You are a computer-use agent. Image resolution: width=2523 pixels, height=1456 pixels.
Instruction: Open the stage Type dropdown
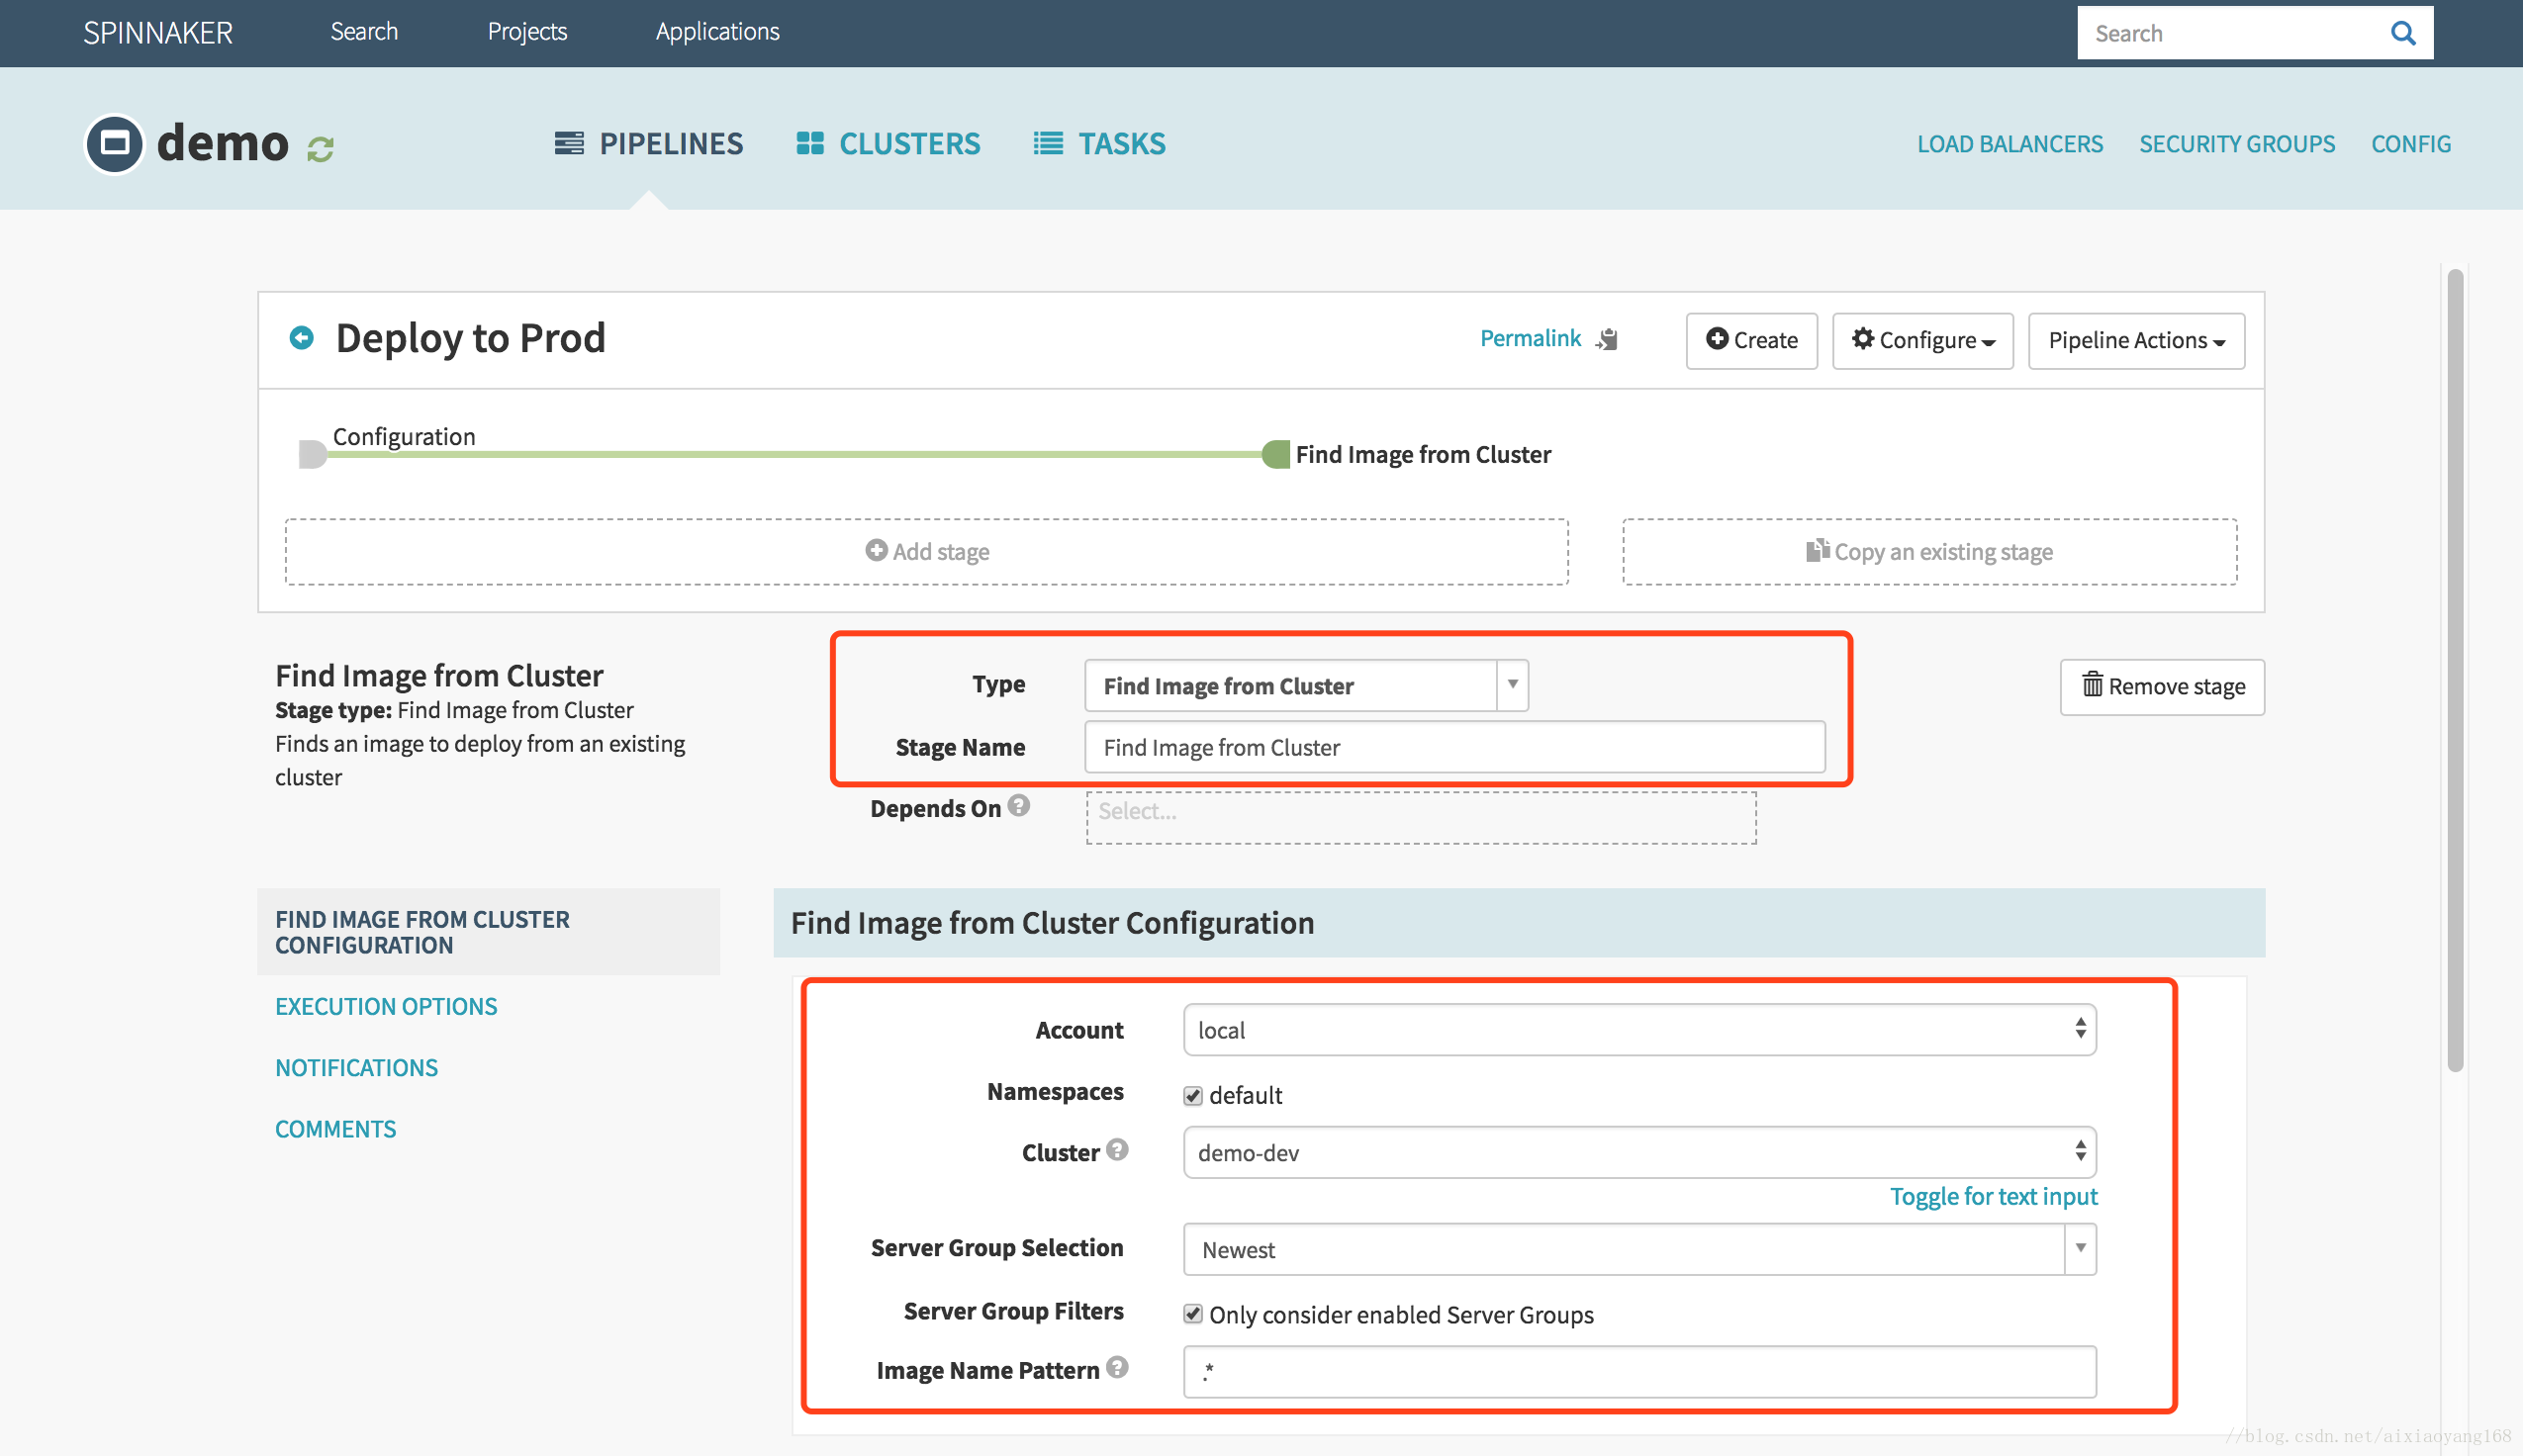[x=1306, y=686]
